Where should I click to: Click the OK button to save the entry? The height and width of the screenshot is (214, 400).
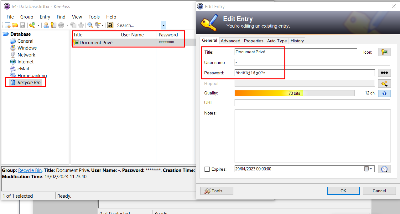click(x=343, y=190)
